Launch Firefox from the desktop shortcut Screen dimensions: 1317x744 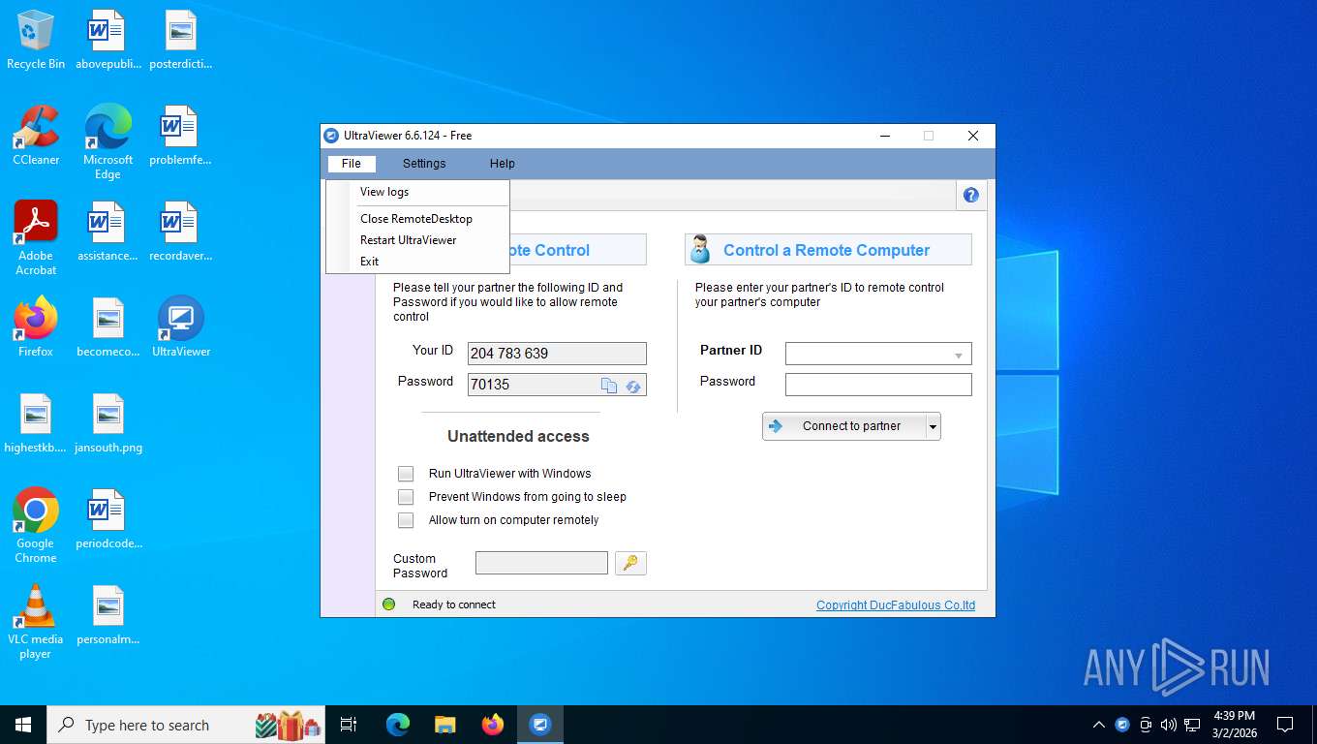coord(36,326)
